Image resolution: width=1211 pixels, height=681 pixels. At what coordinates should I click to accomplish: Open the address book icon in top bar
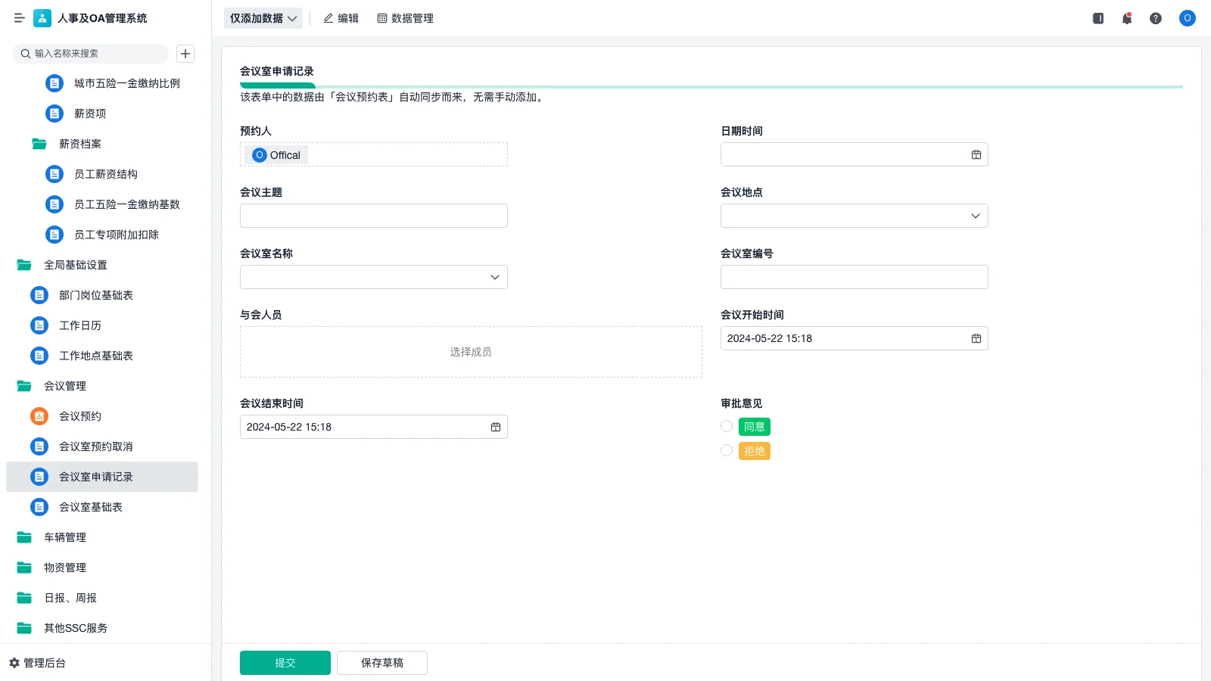pos(1097,18)
